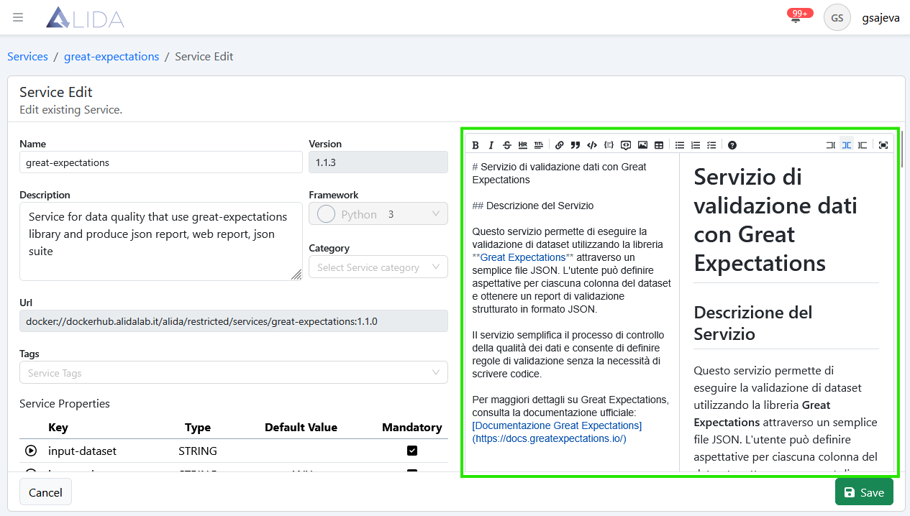The width and height of the screenshot is (910, 516).
Task: Insert a comment in the editor
Action: click(x=626, y=145)
